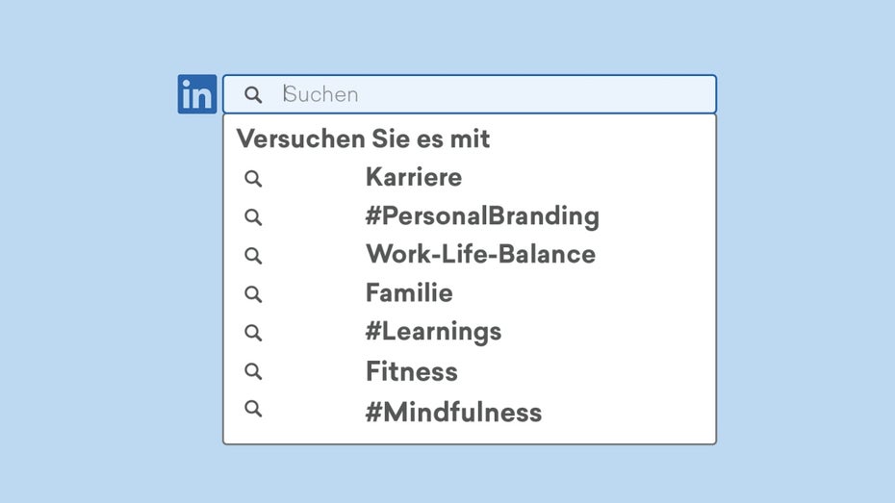895x503 pixels.
Task: Select the #Mindfulness hashtag suggestion
Action: click(x=453, y=413)
